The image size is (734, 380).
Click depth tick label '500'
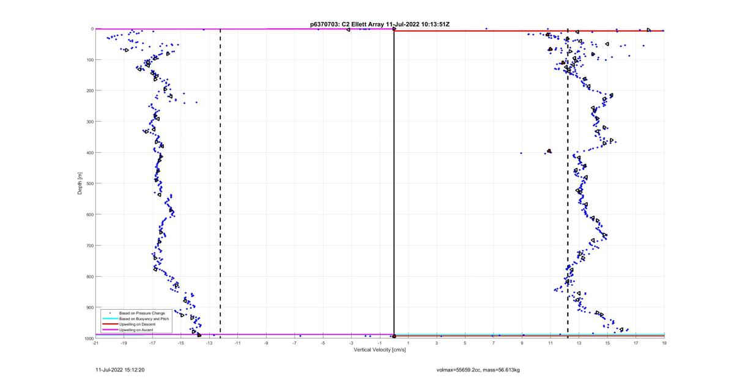coord(89,184)
